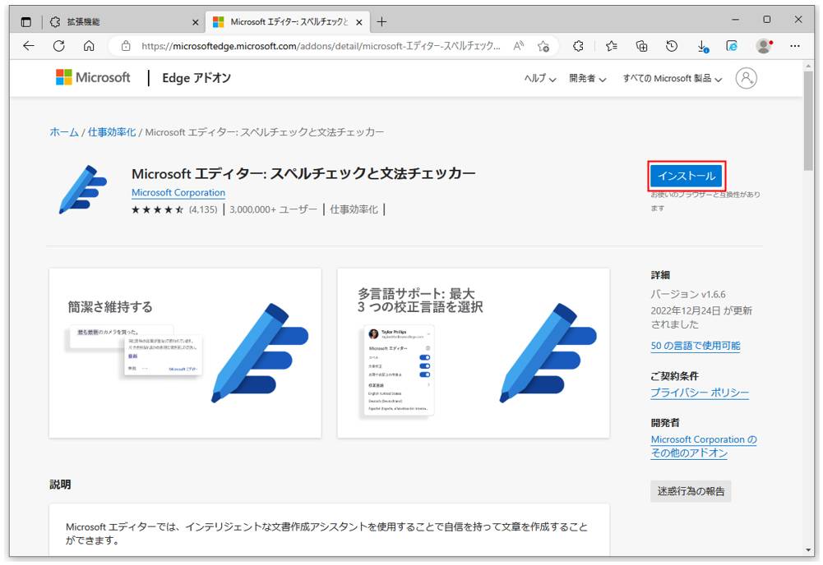
Task: Go to the browser home page icon
Action: pyautogui.click(x=89, y=46)
